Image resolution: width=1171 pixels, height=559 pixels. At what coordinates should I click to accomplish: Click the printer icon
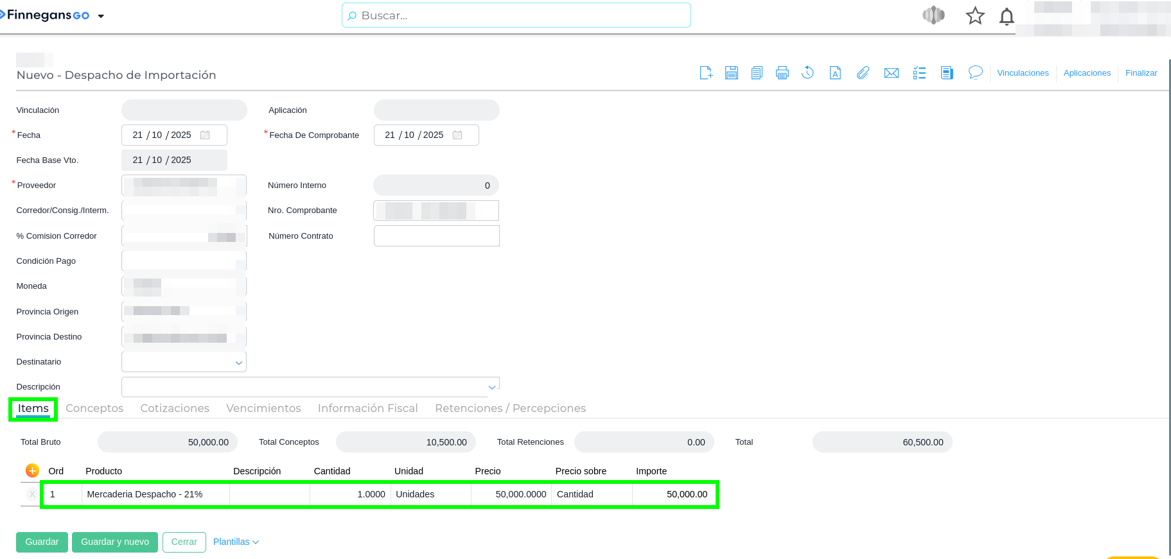pos(782,73)
